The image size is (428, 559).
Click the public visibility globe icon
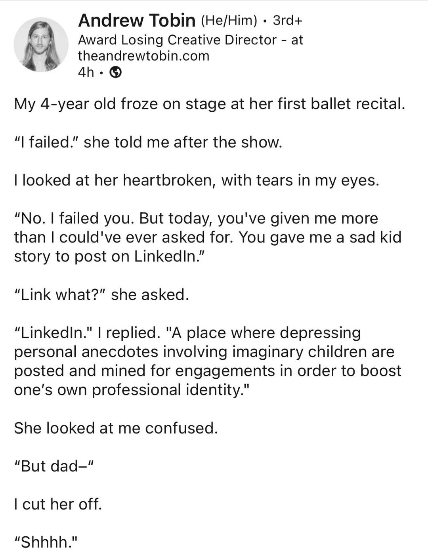click(x=115, y=72)
